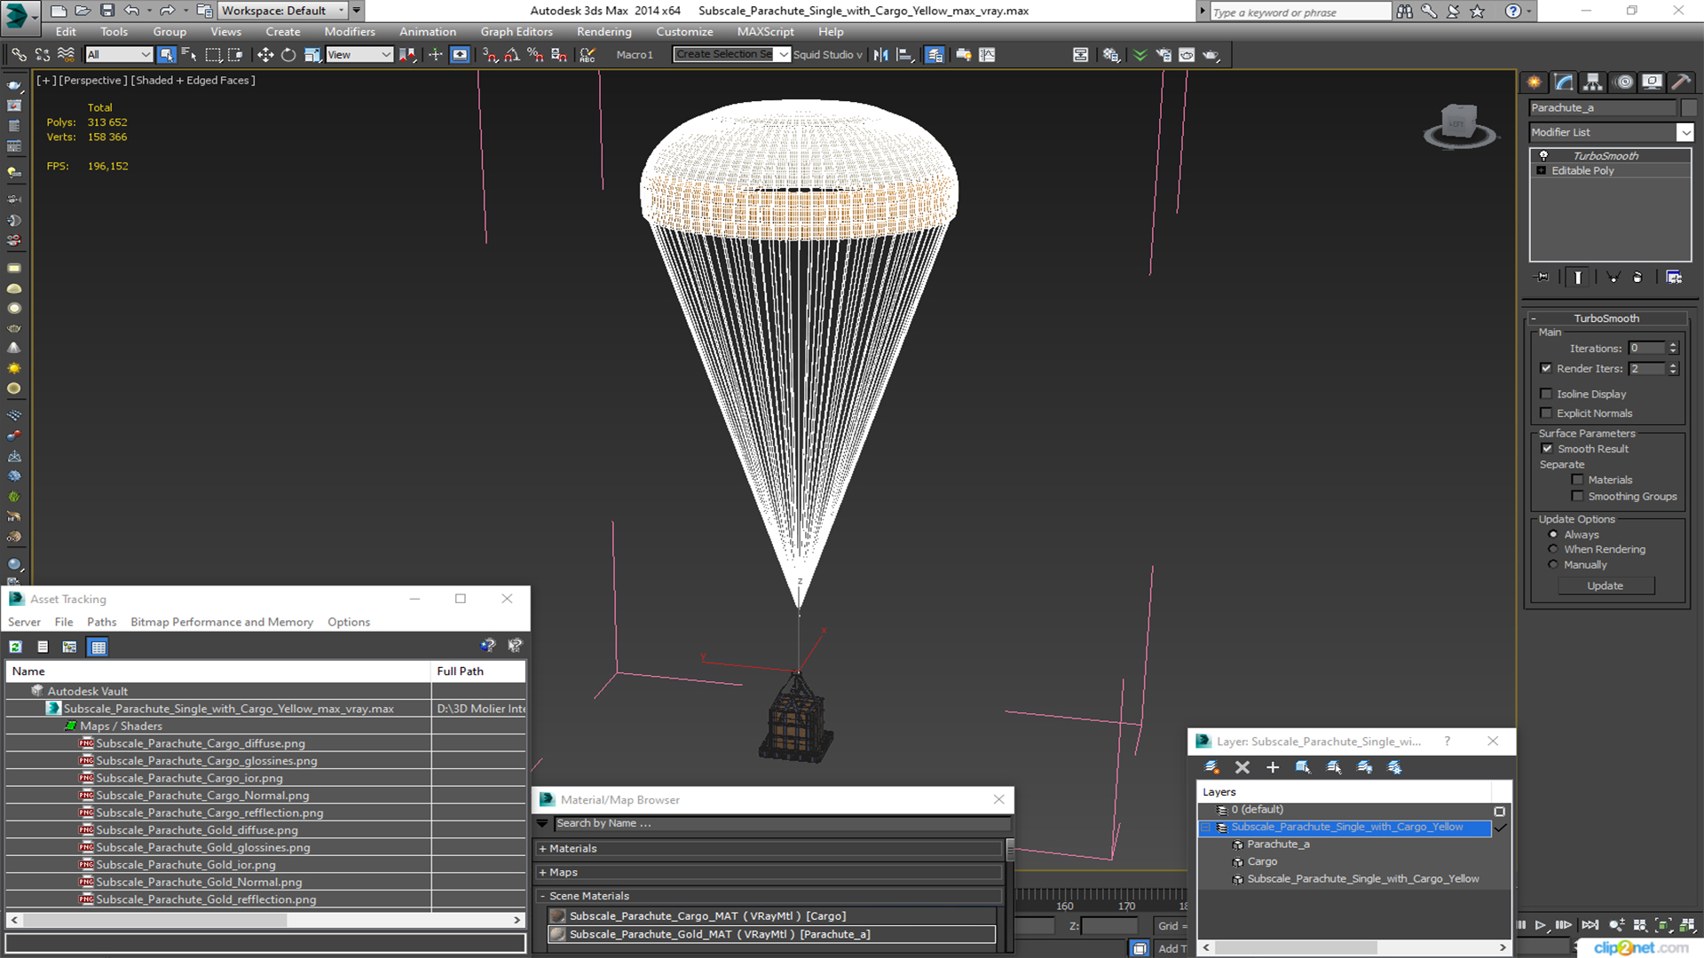The height and width of the screenshot is (958, 1704).
Task: Choose Rectangular Selection Region tool
Action: (x=213, y=55)
